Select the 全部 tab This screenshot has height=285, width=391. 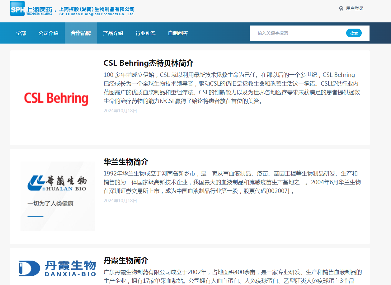(21, 33)
